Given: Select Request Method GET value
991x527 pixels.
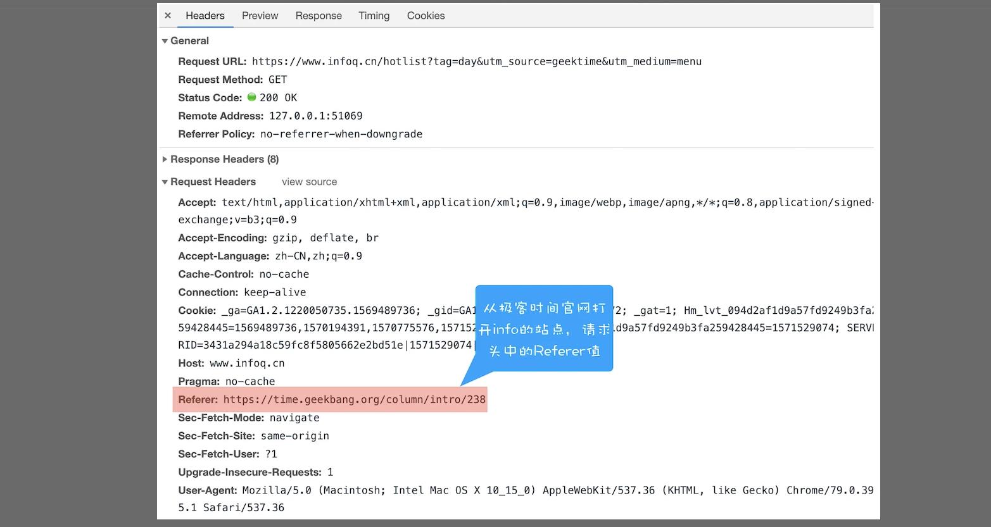Looking at the screenshot, I should click(x=277, y=80).
